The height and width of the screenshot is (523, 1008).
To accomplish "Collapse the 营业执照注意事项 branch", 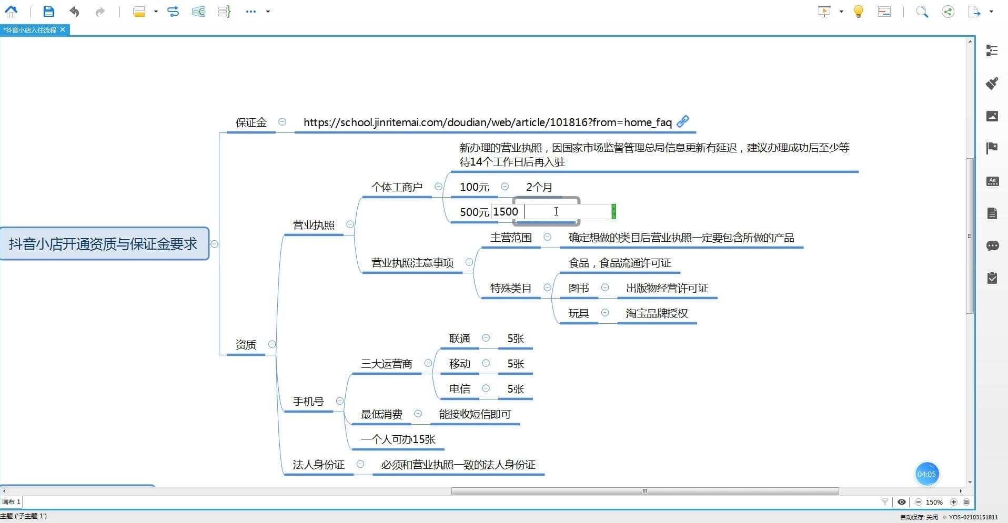I will [x=469, y=262].
